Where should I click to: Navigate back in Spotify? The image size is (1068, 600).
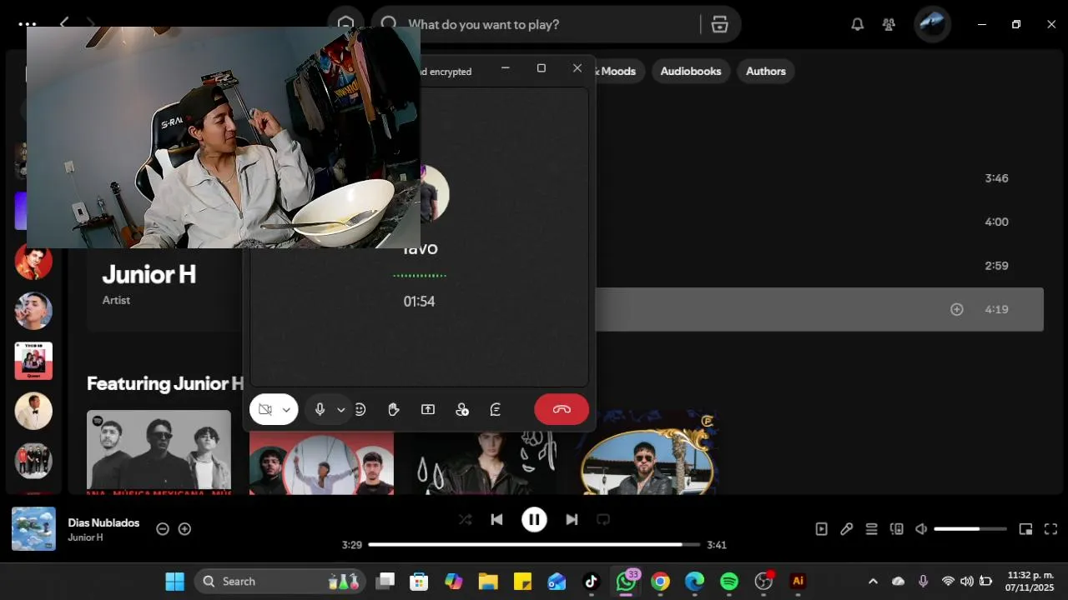coord(64,23)
